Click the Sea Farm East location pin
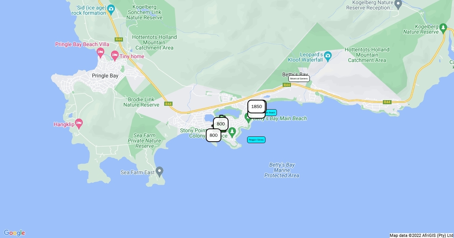 [x=160, y=172]
